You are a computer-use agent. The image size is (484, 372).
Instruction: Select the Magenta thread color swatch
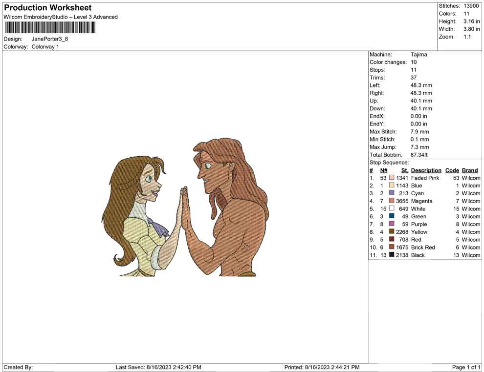392,201
